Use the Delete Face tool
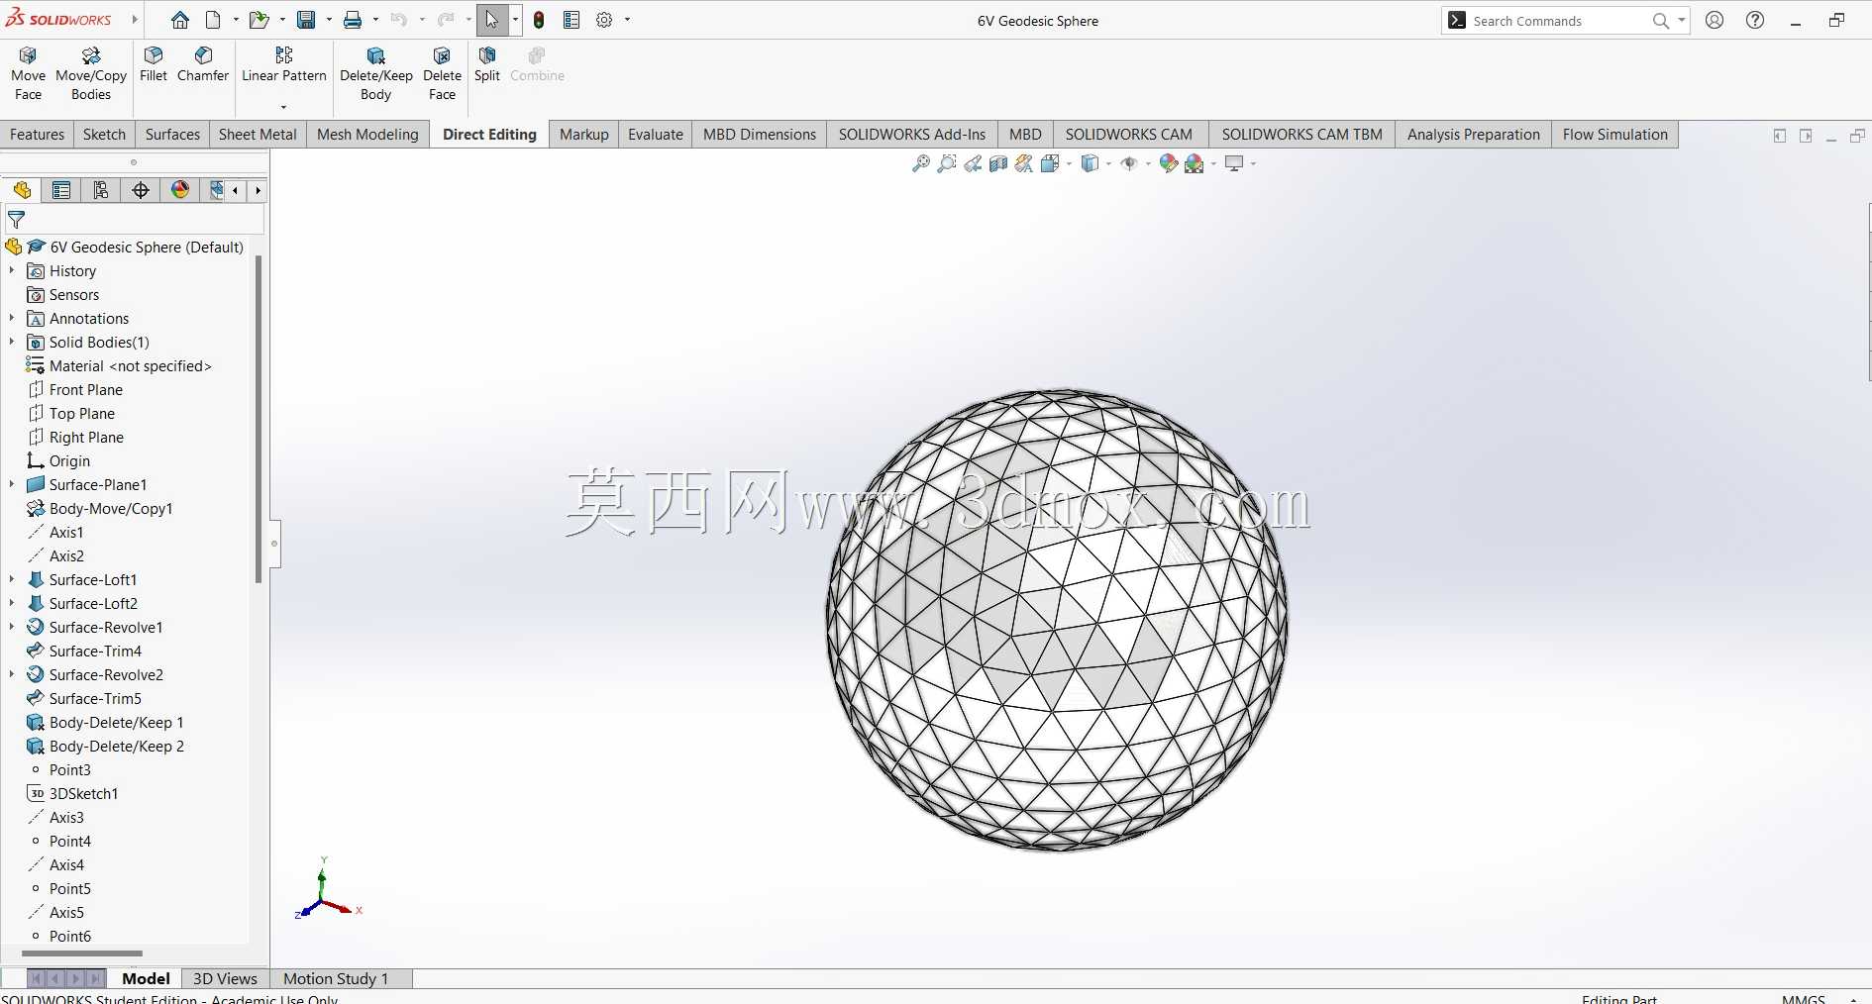This screenshot has height=1004, width=1872. (442, 74)
